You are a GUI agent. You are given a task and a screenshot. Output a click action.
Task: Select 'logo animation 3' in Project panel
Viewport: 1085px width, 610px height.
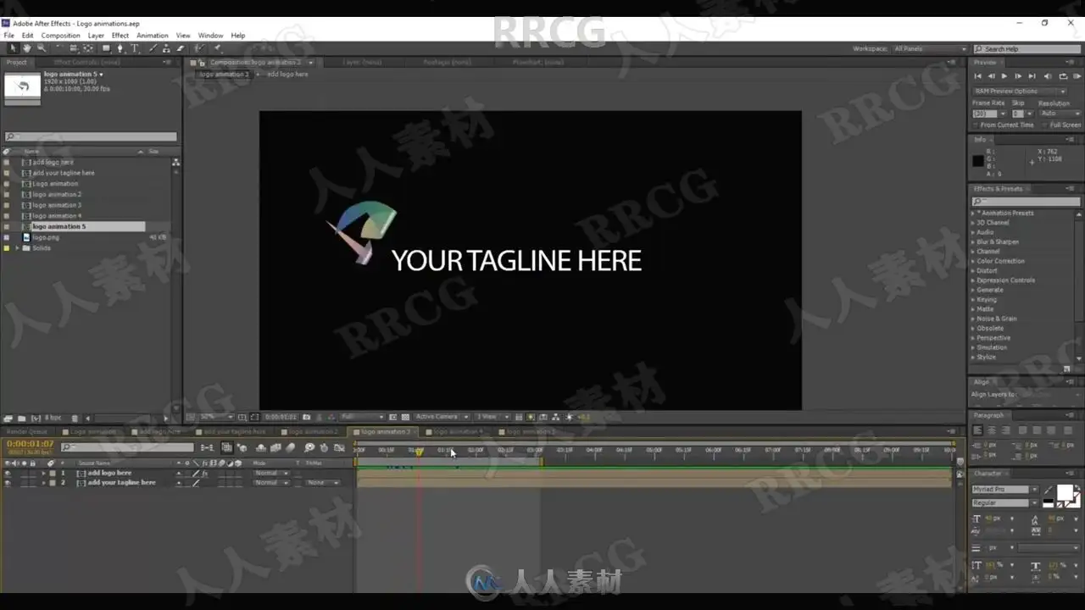[x=57, y=205]
